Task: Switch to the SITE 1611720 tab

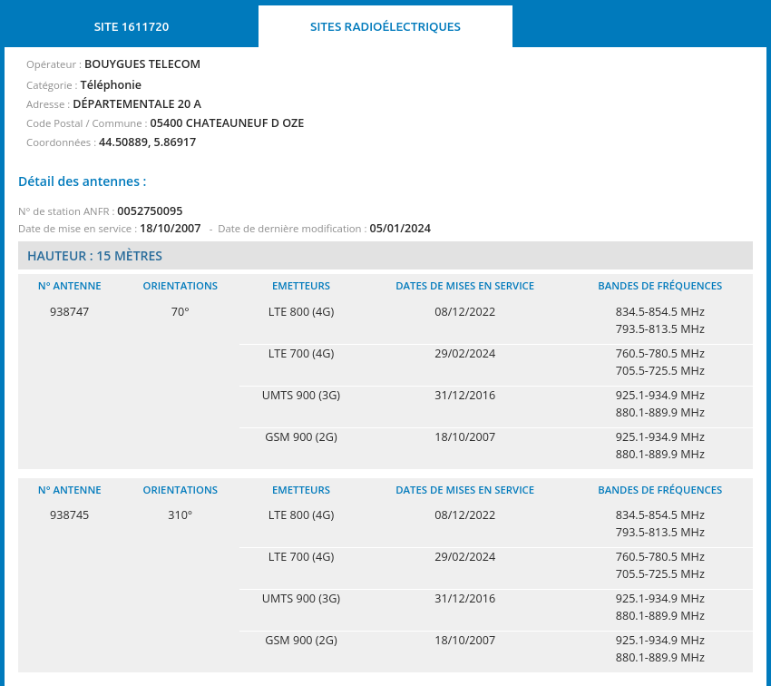Action: click(132, 26)
